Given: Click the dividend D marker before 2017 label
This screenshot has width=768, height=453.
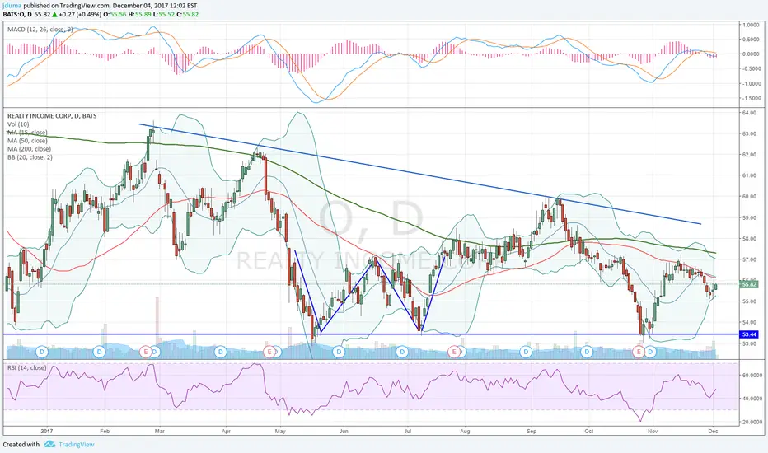Looking at the screenshot, I should click(42, 352).
